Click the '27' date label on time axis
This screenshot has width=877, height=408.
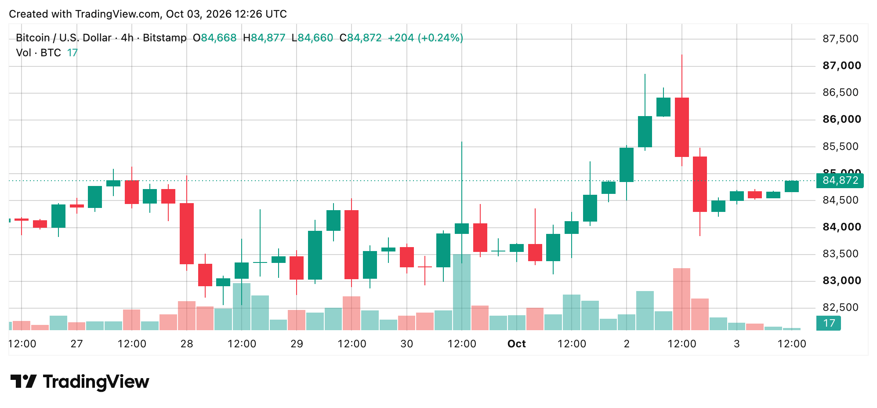(x=77, y=344)
